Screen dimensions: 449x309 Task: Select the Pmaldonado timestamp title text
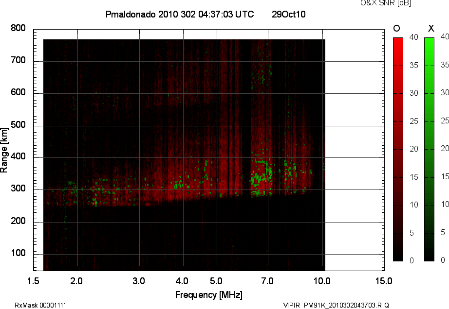179,15
